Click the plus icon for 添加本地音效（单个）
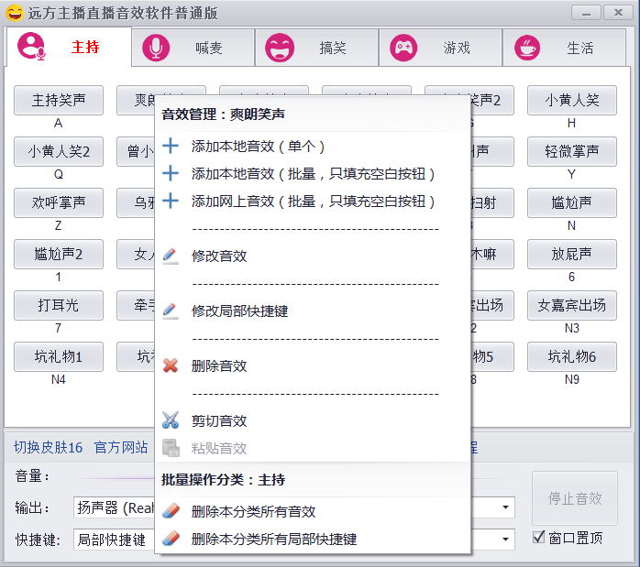 click(170, 146)
